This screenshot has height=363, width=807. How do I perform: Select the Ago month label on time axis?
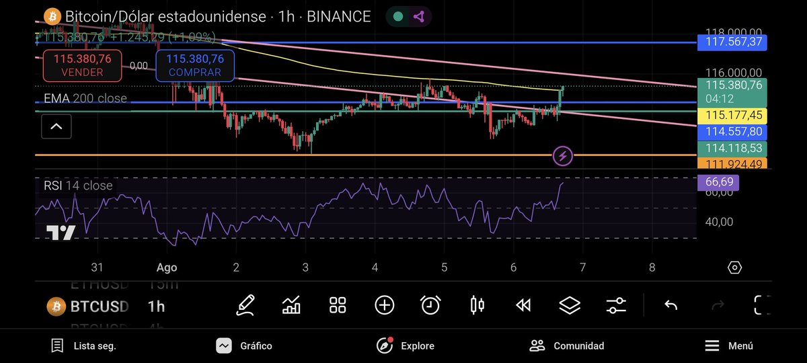coord(167,267)
